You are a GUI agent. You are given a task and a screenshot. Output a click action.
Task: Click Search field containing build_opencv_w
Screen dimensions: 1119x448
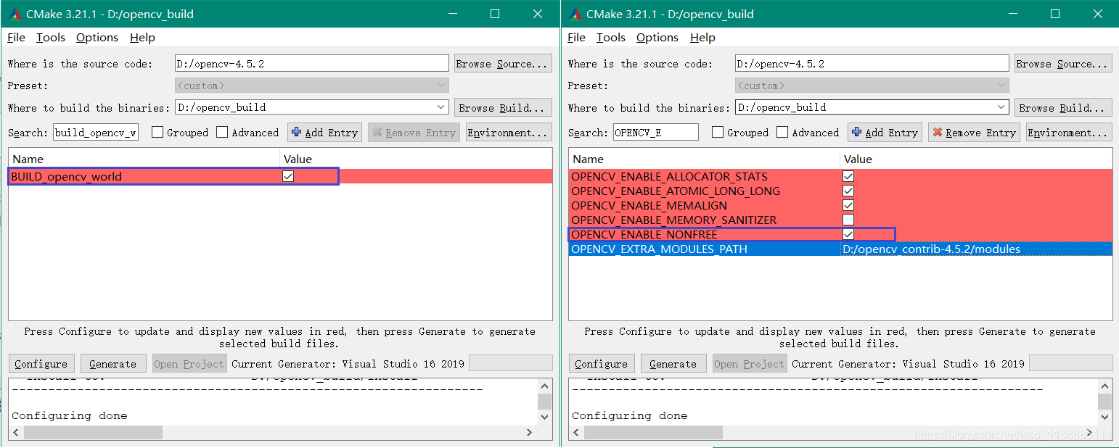pyautogui.click(x=96, y=133)
